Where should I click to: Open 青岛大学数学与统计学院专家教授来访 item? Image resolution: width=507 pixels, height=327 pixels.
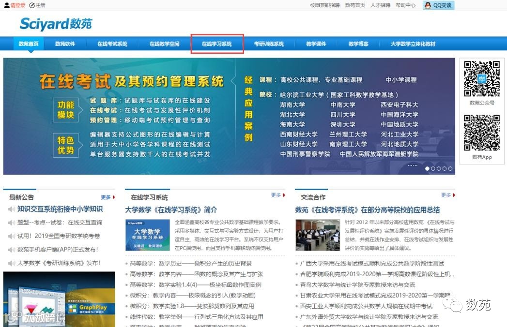pos(357,284)
